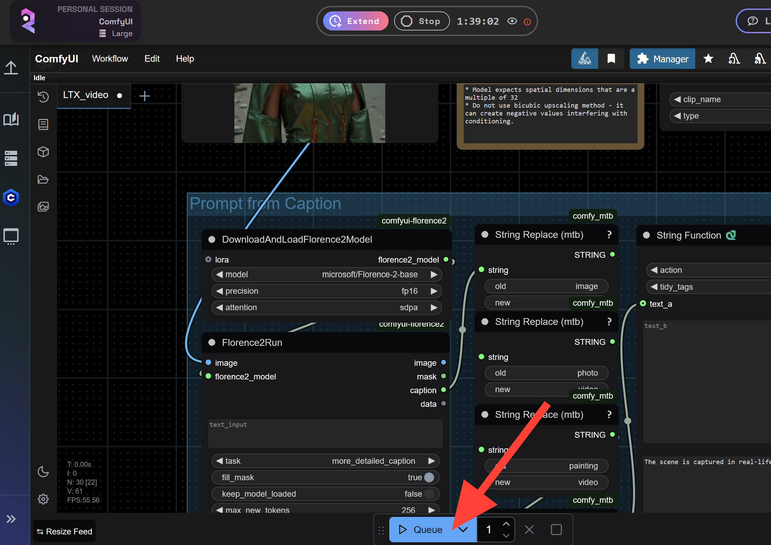The width and height of the screenshot is (771, 545).
Task: Open the workflows folder icon in sidebar
Action: (x=43, y=179)
